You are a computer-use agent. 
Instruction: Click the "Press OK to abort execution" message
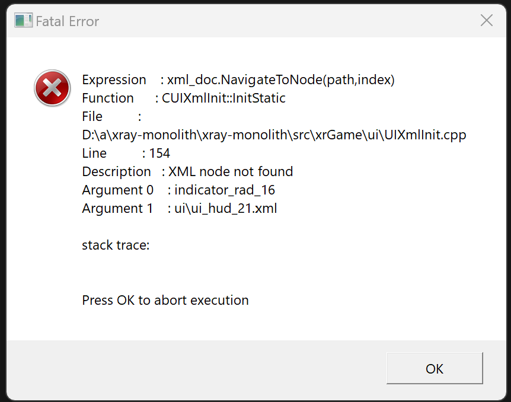165,300
